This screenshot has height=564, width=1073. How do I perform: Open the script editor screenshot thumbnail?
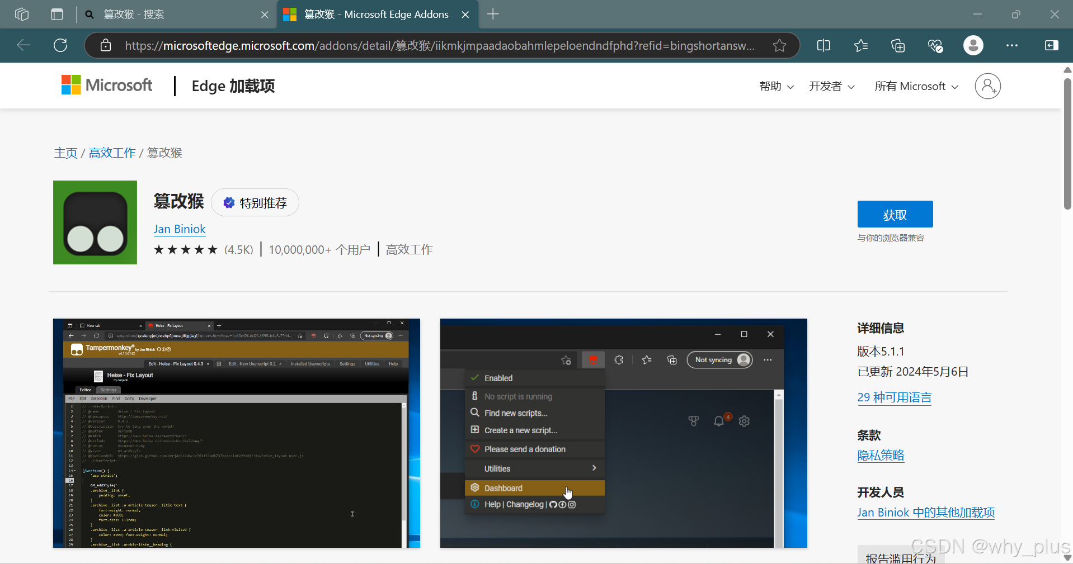tap(237, 433)
